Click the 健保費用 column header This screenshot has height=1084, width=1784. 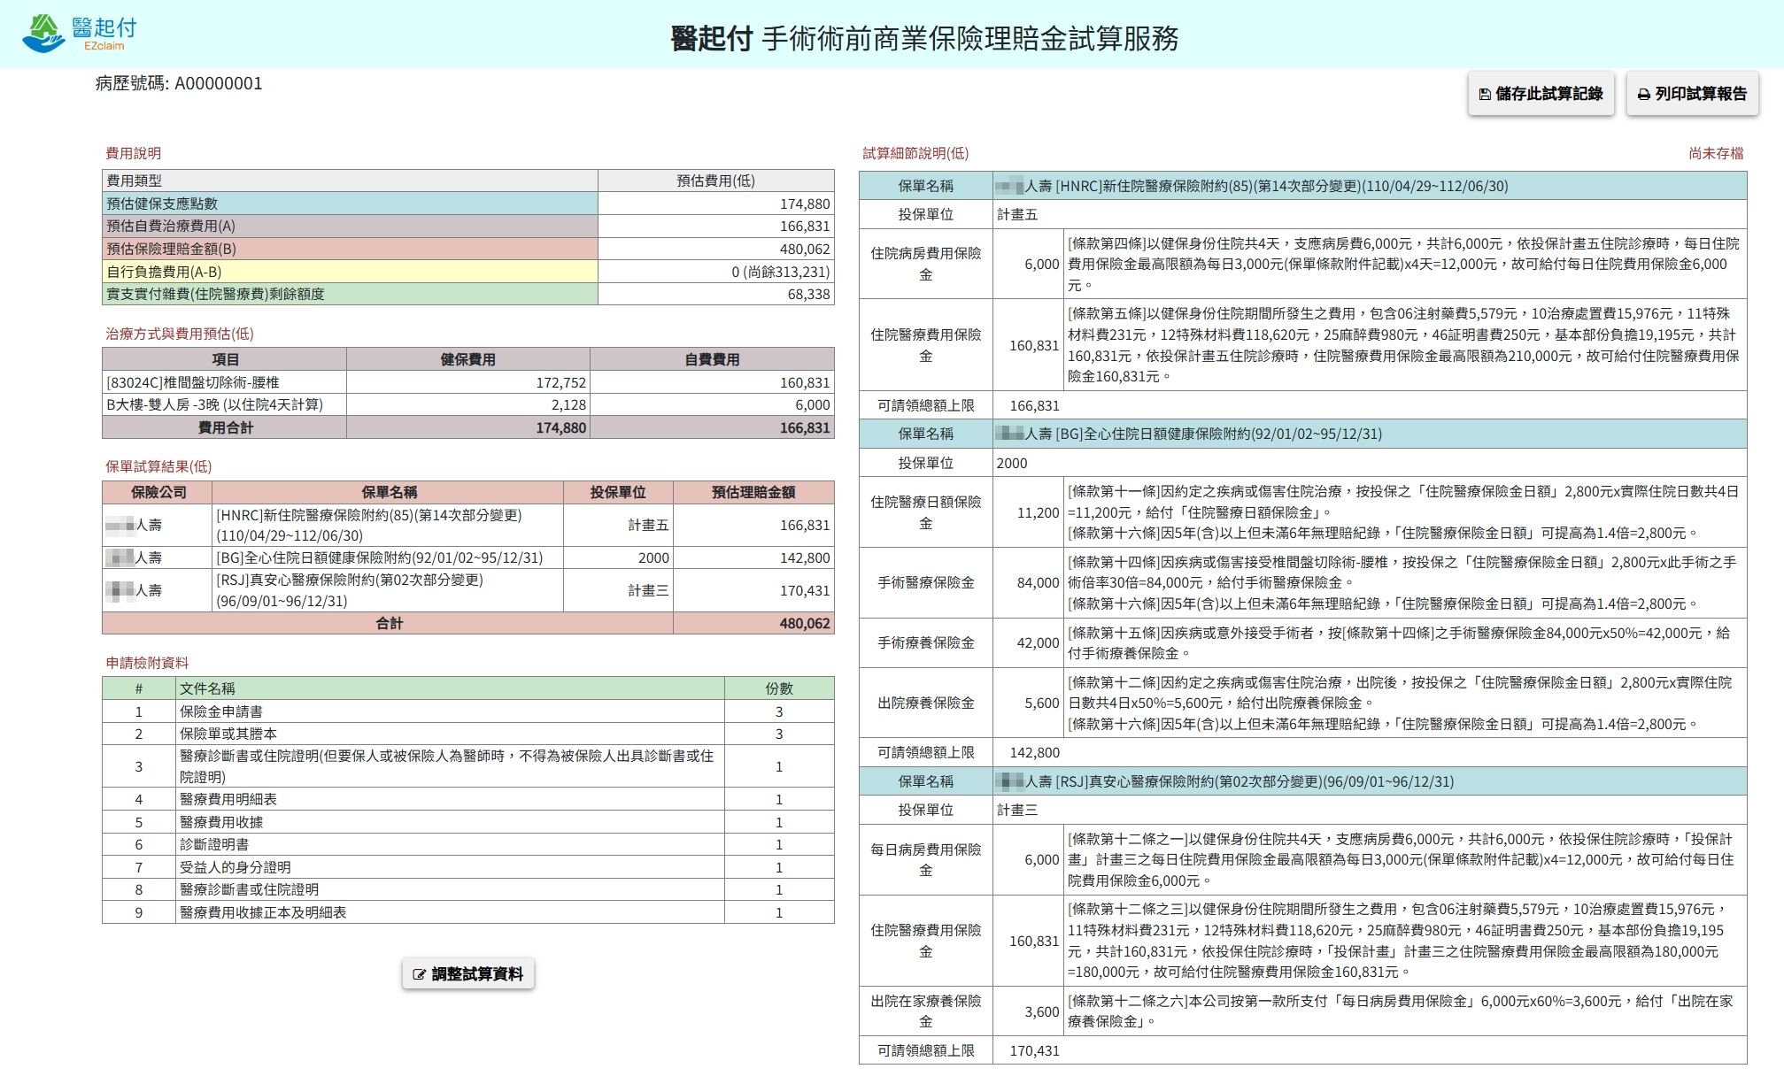pyautogui.click(x=467, y=359)
